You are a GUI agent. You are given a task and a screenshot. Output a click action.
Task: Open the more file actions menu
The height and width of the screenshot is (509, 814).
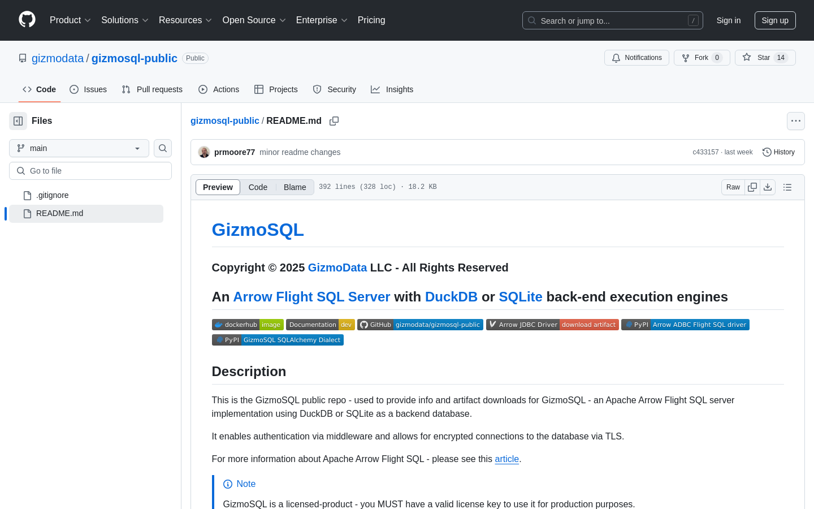click(796, 121)
